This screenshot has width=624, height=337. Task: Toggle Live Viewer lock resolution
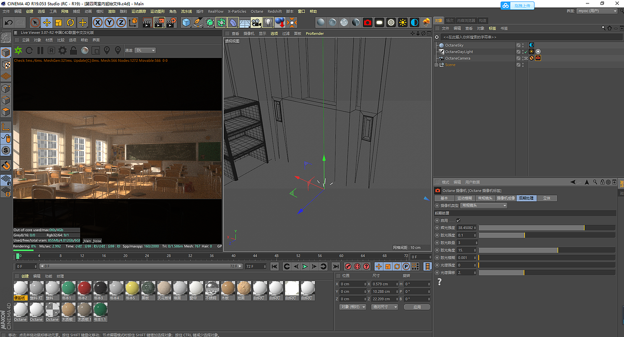74,50
